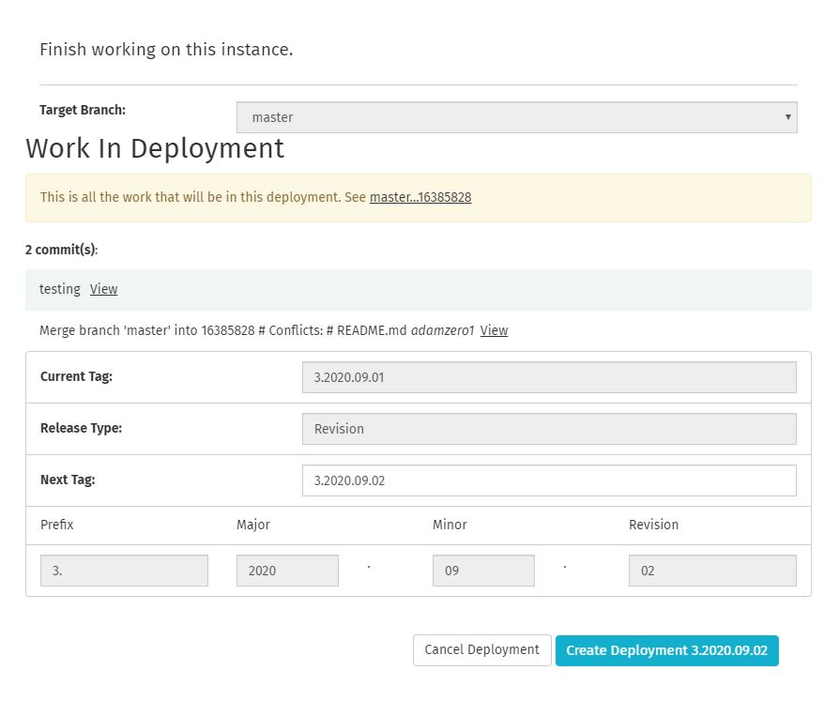Click the Prefix field containing '3.'
This screenshot has height=701, width=839.
click(124, 571)
